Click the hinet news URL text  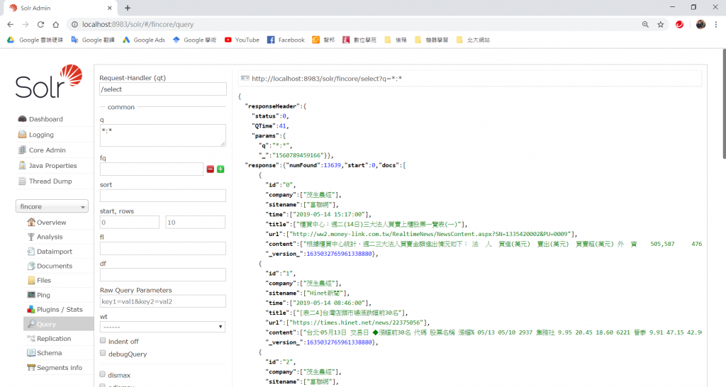click(x=357, y=322)
